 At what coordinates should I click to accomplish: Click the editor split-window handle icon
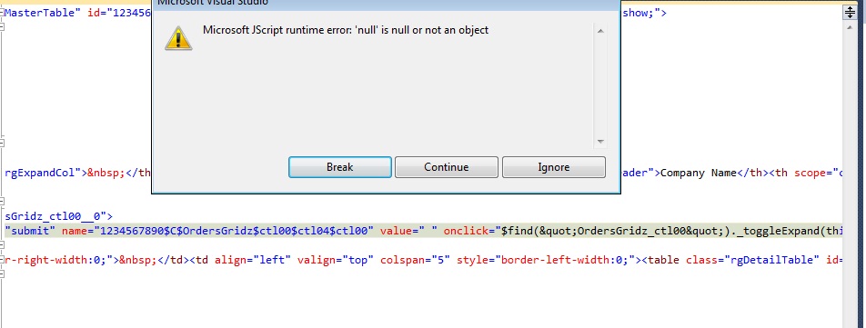point(850,13)
